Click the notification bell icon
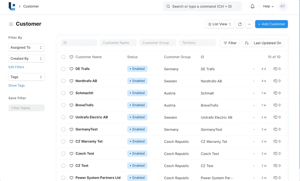300x181 pixels. (252, 6)
